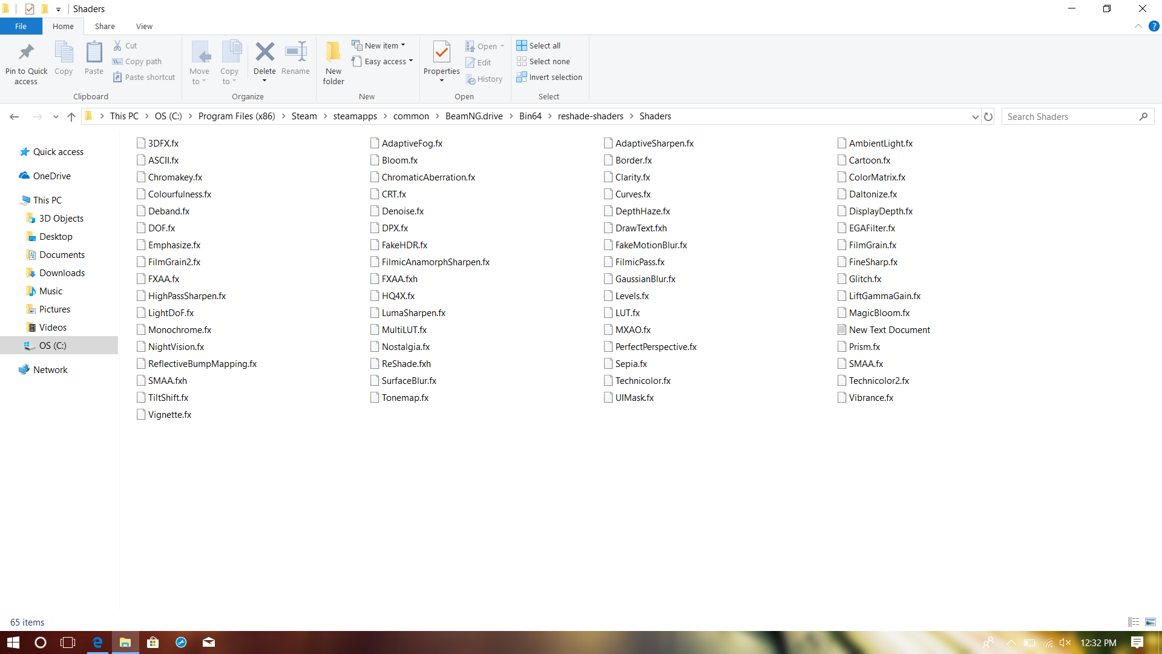1162x654 pixels.
Task: Create a New folder
Action: (333, 63)
